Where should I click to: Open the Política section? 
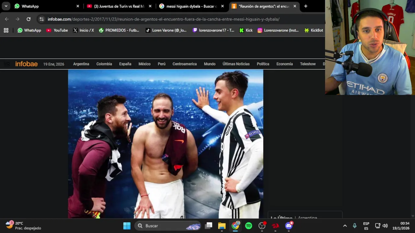pyautogui.click(x=263, y=64)
